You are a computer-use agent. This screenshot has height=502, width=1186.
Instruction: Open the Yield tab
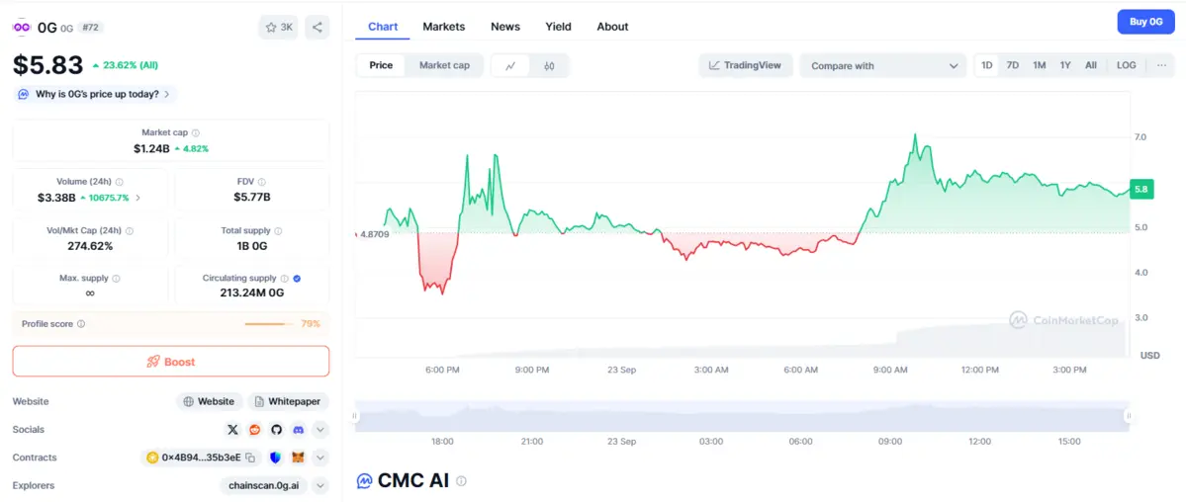pyautogui.click(x=558, y=27)
